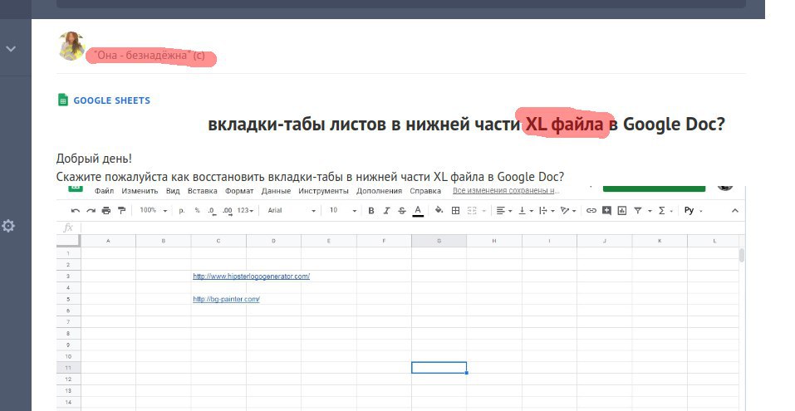Format cell as currency with р. button
795x411 pixels.
coord(181,210)
